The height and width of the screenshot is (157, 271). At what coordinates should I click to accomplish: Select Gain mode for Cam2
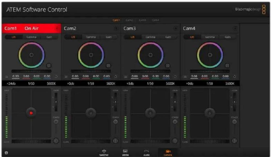(x=109, y=37)
